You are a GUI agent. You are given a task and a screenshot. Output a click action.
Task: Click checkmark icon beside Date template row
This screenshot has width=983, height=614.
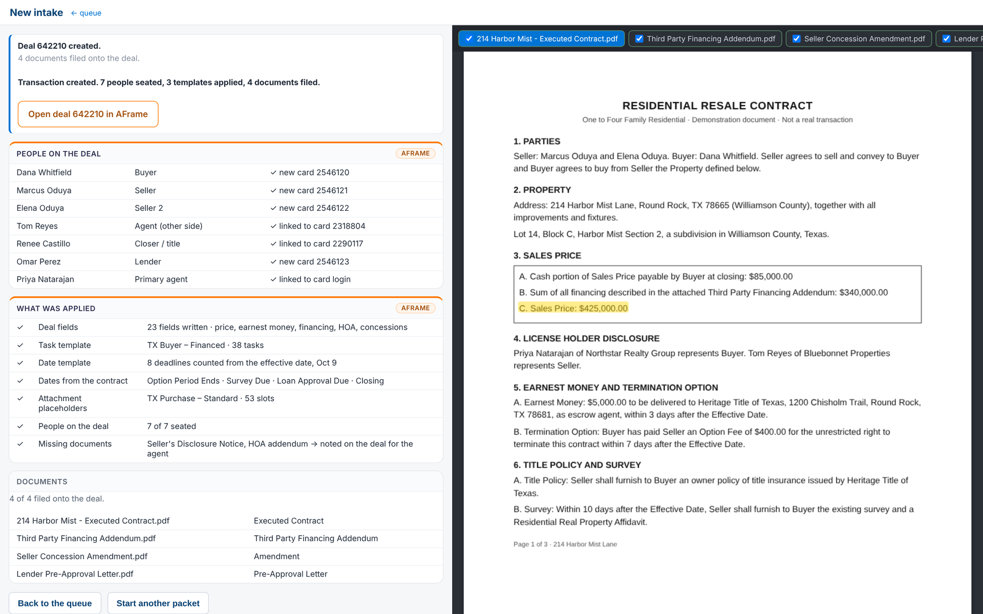[20, 363]
